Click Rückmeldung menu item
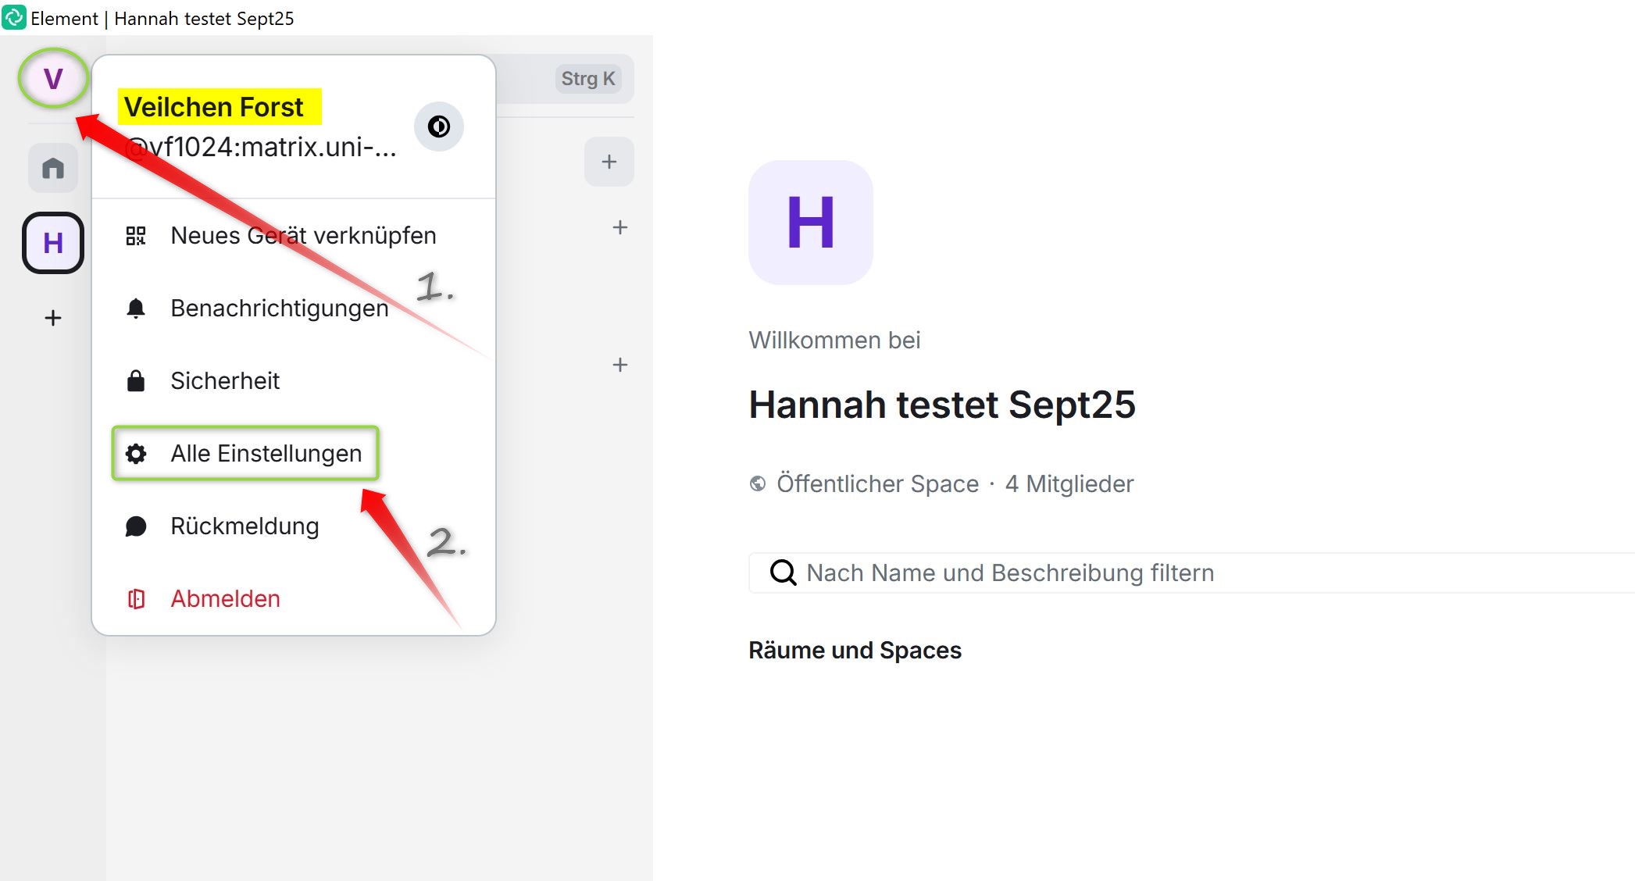The height and width of the screenshot is (881, 1635). coord(245,526)
